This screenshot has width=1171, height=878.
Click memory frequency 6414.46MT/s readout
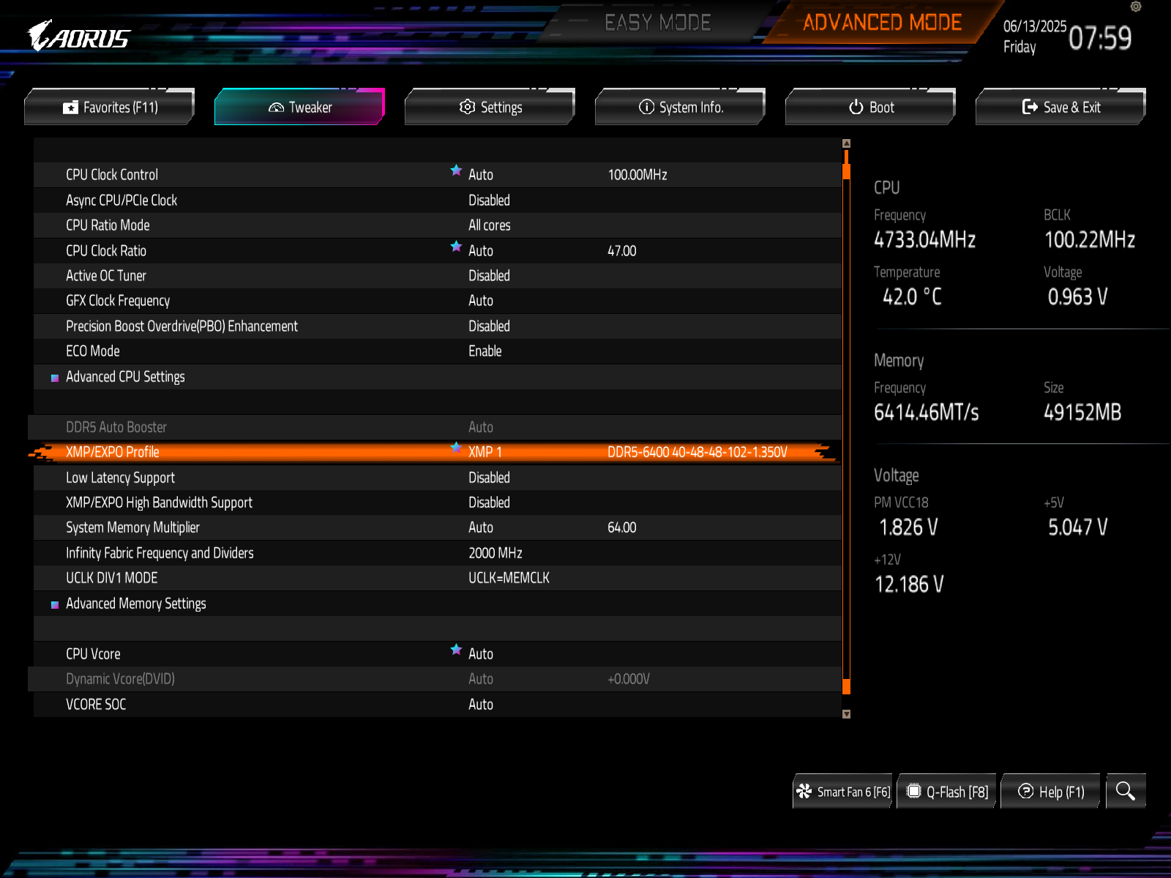pos(926,413)
